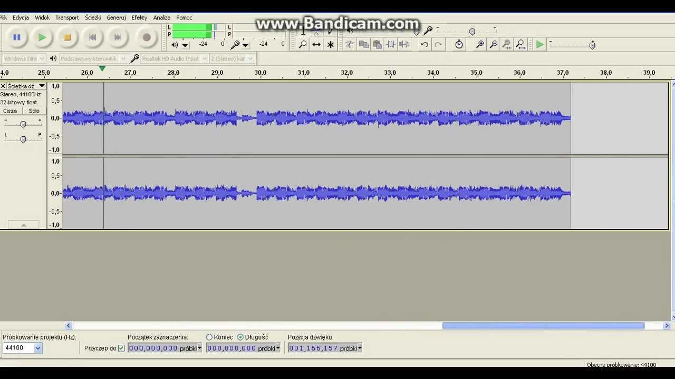
Task: Open the Generuj menu
Action: click(x=116, y=17)
